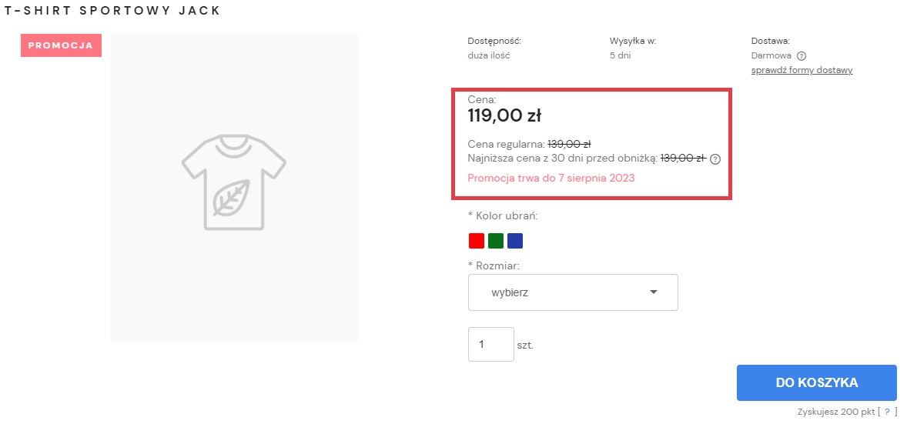This screenshot has width=907, height=424.
Task: Select the green clothing color
Action: (496, 241)
